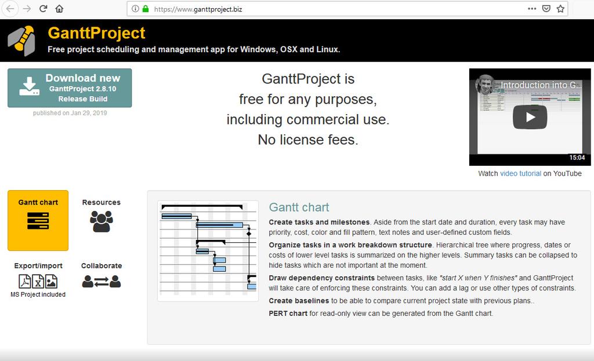Viewport: 594px width, 361px height.
Task: Click 'Draw dependency constraints' bold text
Action: [x=321, y=278]
